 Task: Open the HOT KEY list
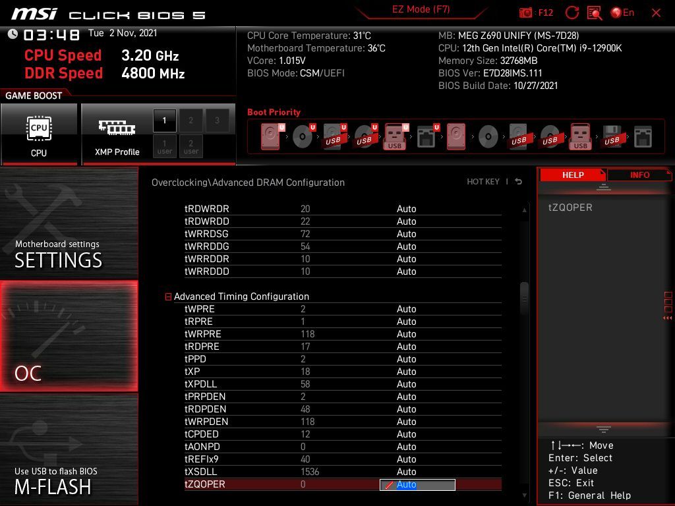pos(483,182)
